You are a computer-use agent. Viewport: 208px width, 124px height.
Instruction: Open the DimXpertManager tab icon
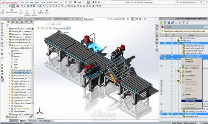[x=22, y=22]
